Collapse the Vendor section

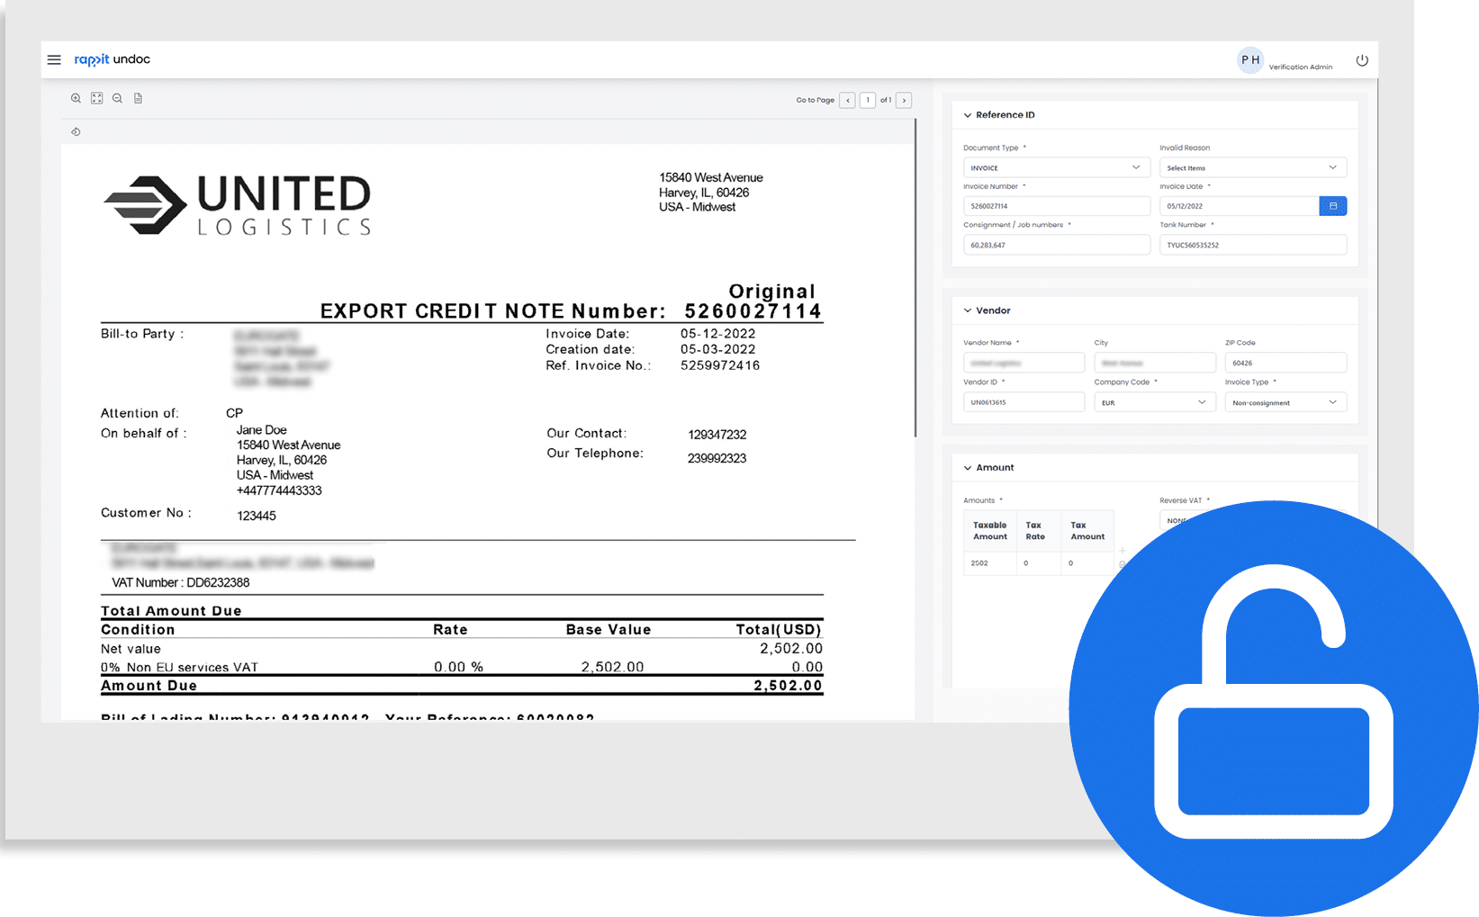point(967,310)
